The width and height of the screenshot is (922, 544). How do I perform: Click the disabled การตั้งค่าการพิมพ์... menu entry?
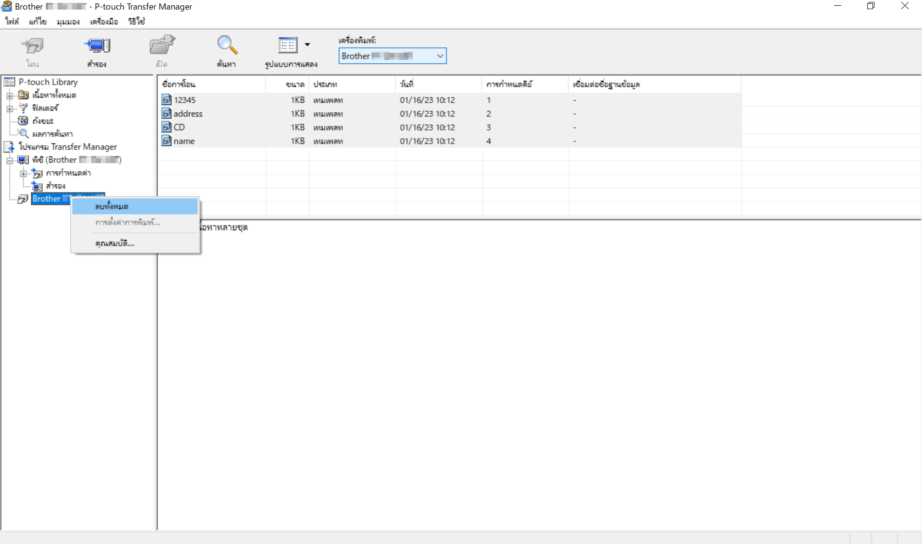pyautogui.click(x=135, y=223)
